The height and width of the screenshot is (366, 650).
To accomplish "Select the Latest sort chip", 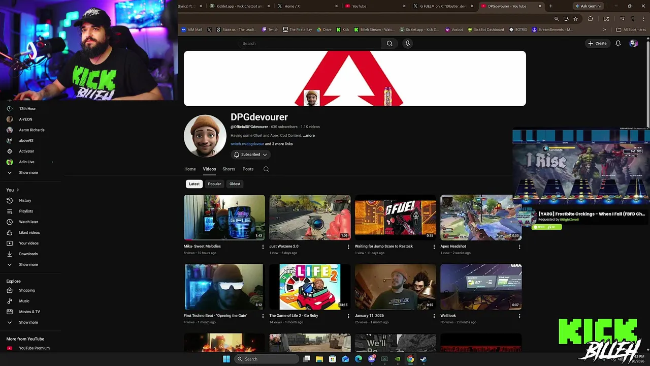I will point(194,184).
